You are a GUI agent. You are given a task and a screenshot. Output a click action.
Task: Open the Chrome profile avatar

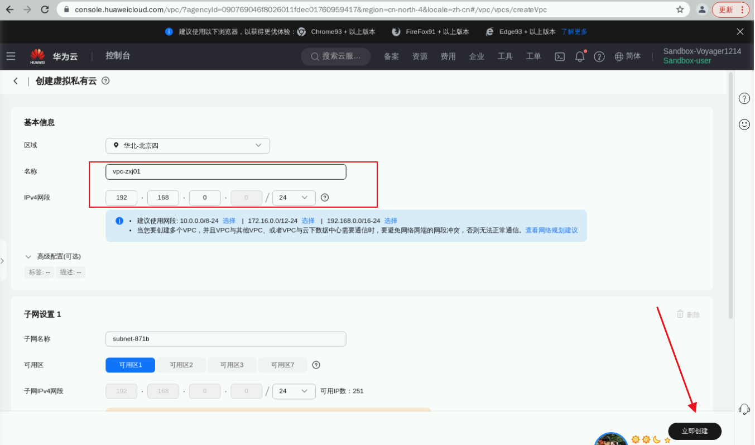click(x=702, y=9)
